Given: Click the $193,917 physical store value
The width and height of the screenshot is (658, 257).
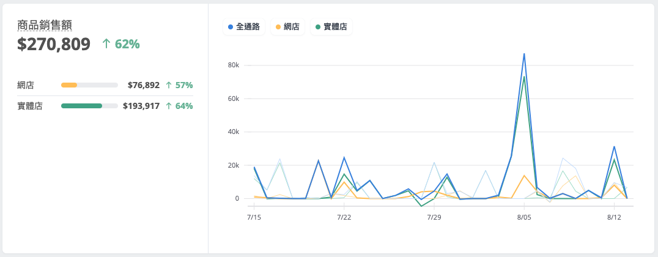Looking at the screenshot, I should click(141, 106).
